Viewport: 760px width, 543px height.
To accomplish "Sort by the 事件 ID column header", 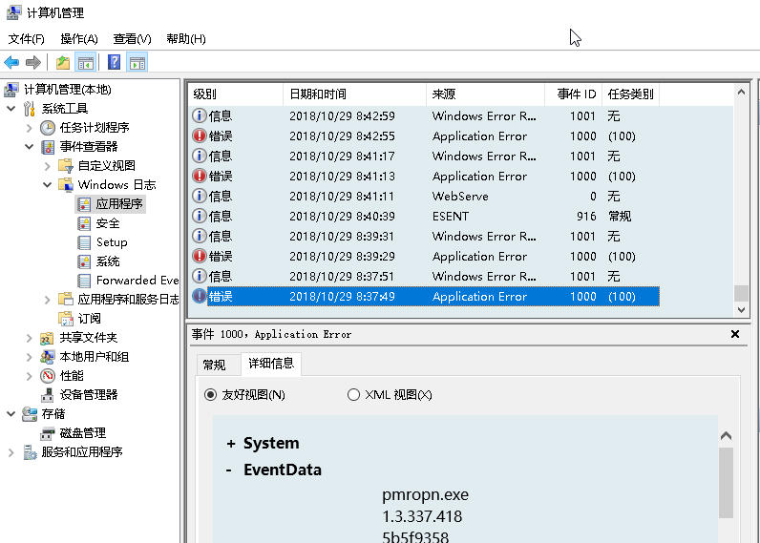I will [x=573, y=94].
